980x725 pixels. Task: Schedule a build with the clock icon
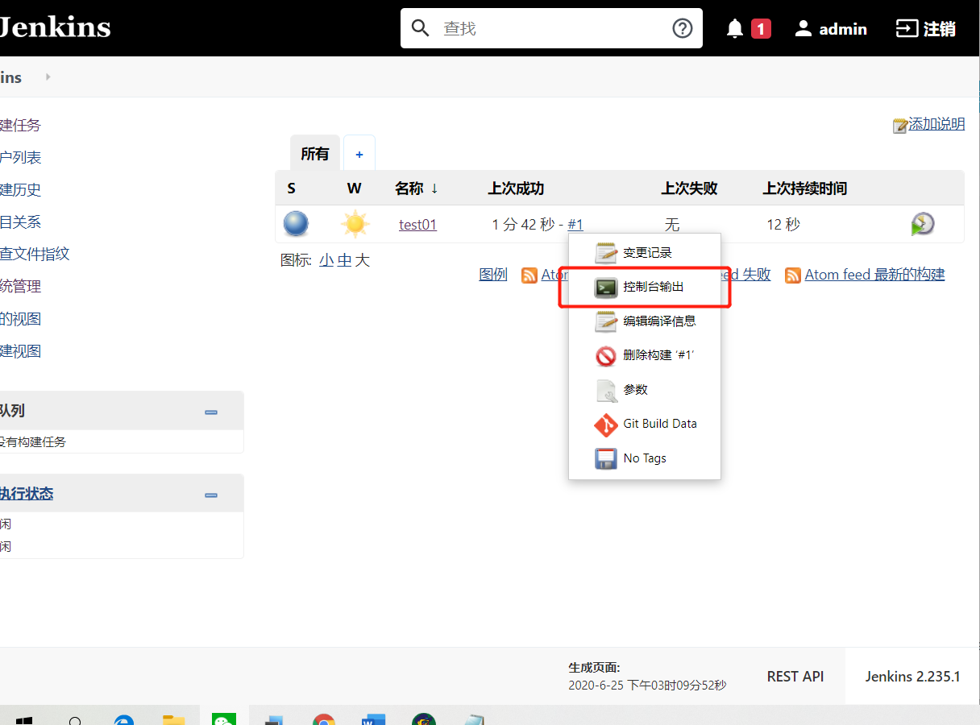[923, 224]
